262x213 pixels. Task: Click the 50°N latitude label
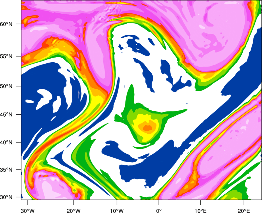pos(6,86)
